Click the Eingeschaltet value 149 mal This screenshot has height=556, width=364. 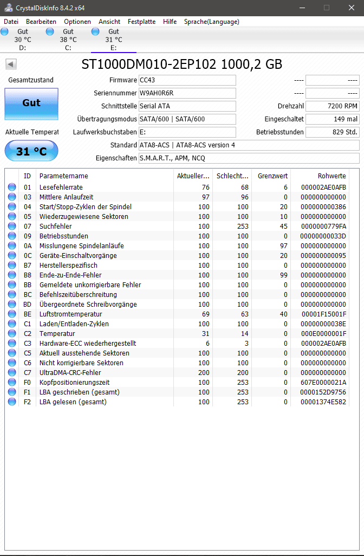pos(333,119)
